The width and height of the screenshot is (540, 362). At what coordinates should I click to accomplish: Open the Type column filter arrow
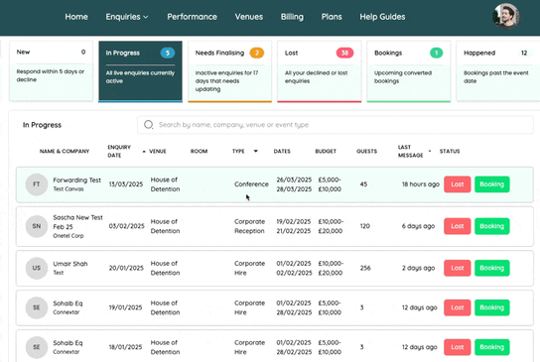(256, 151)
